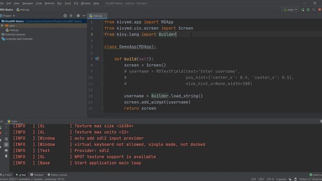Hide the Project panel with minus icon
This screenshot has width=322, height=181.
click(84, 16)
